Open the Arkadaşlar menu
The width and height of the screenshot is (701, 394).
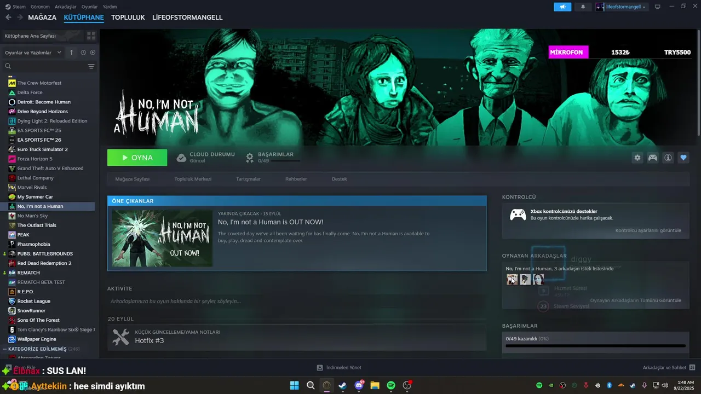click(66, 7)
